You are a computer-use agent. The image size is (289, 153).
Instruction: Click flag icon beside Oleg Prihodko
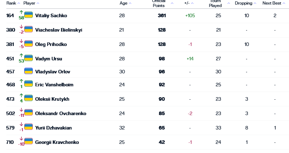[x=29, y=44]
